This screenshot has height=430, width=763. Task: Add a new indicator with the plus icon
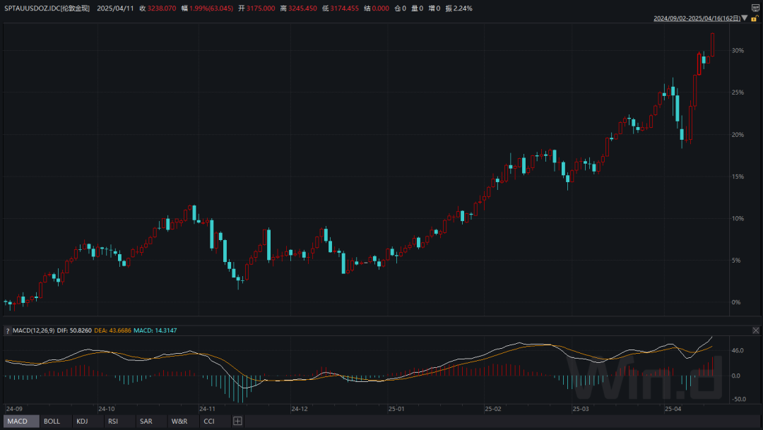[237, 422]
